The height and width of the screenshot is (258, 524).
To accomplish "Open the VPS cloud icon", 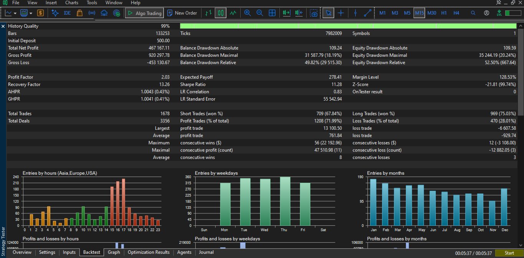I will [x=104, y=13].
